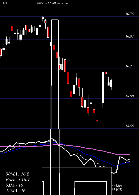Click the 12MA : 16 readout
The height and width of the screenshot is (195, 139).
coord(16,191)
